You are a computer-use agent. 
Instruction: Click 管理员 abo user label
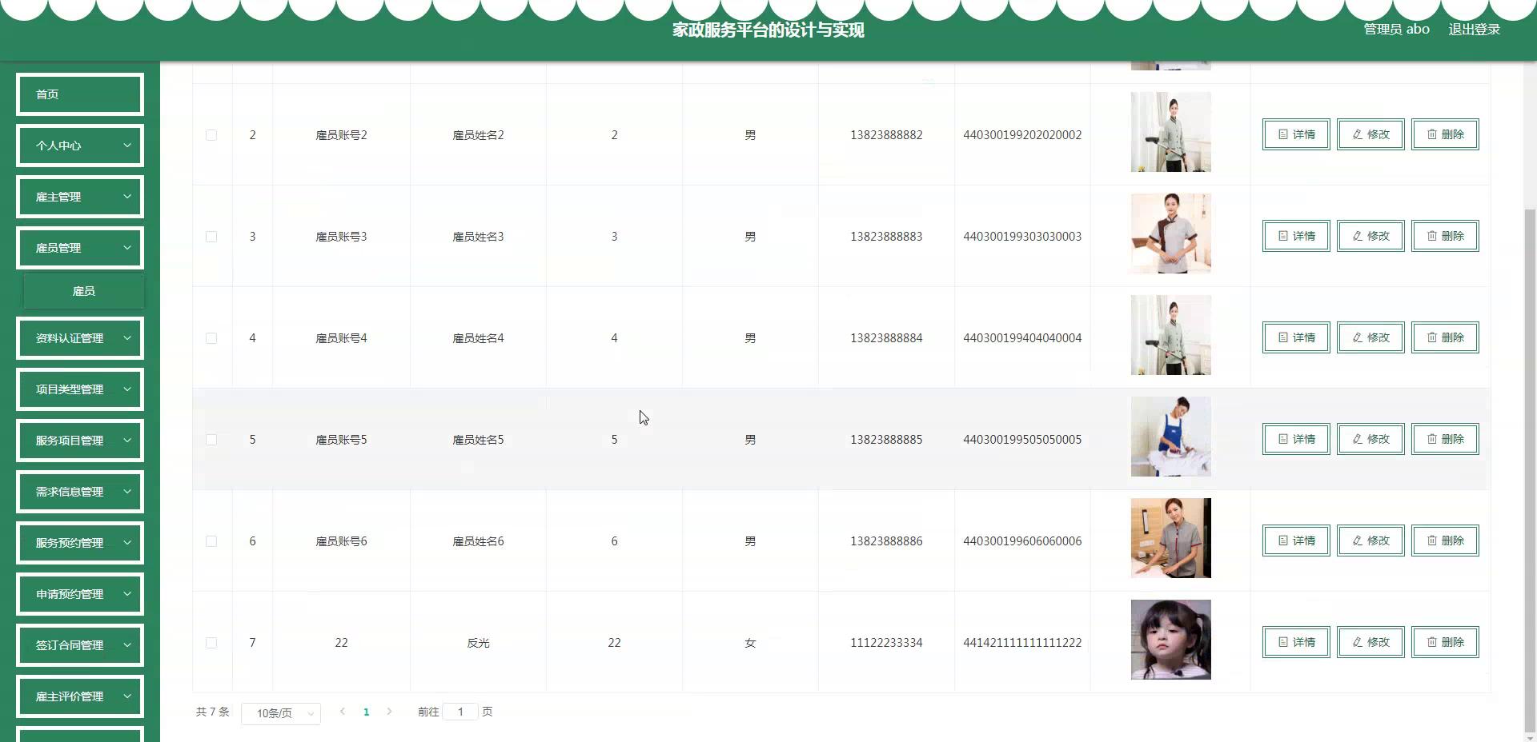click(x=1396, y=30)
